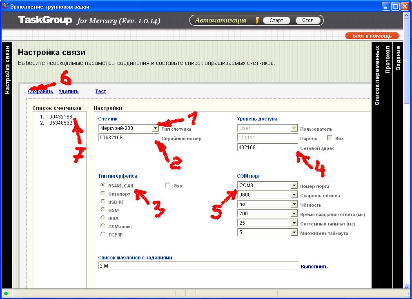The image size is (412, 299).
Task: Select the GSM-шлюз radio button
Action: tap(103, 226)
